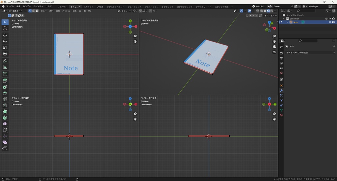The image size is (337, 181).
Task: Switch to the UV編集 workspace tab
Action: coord(100,7)
